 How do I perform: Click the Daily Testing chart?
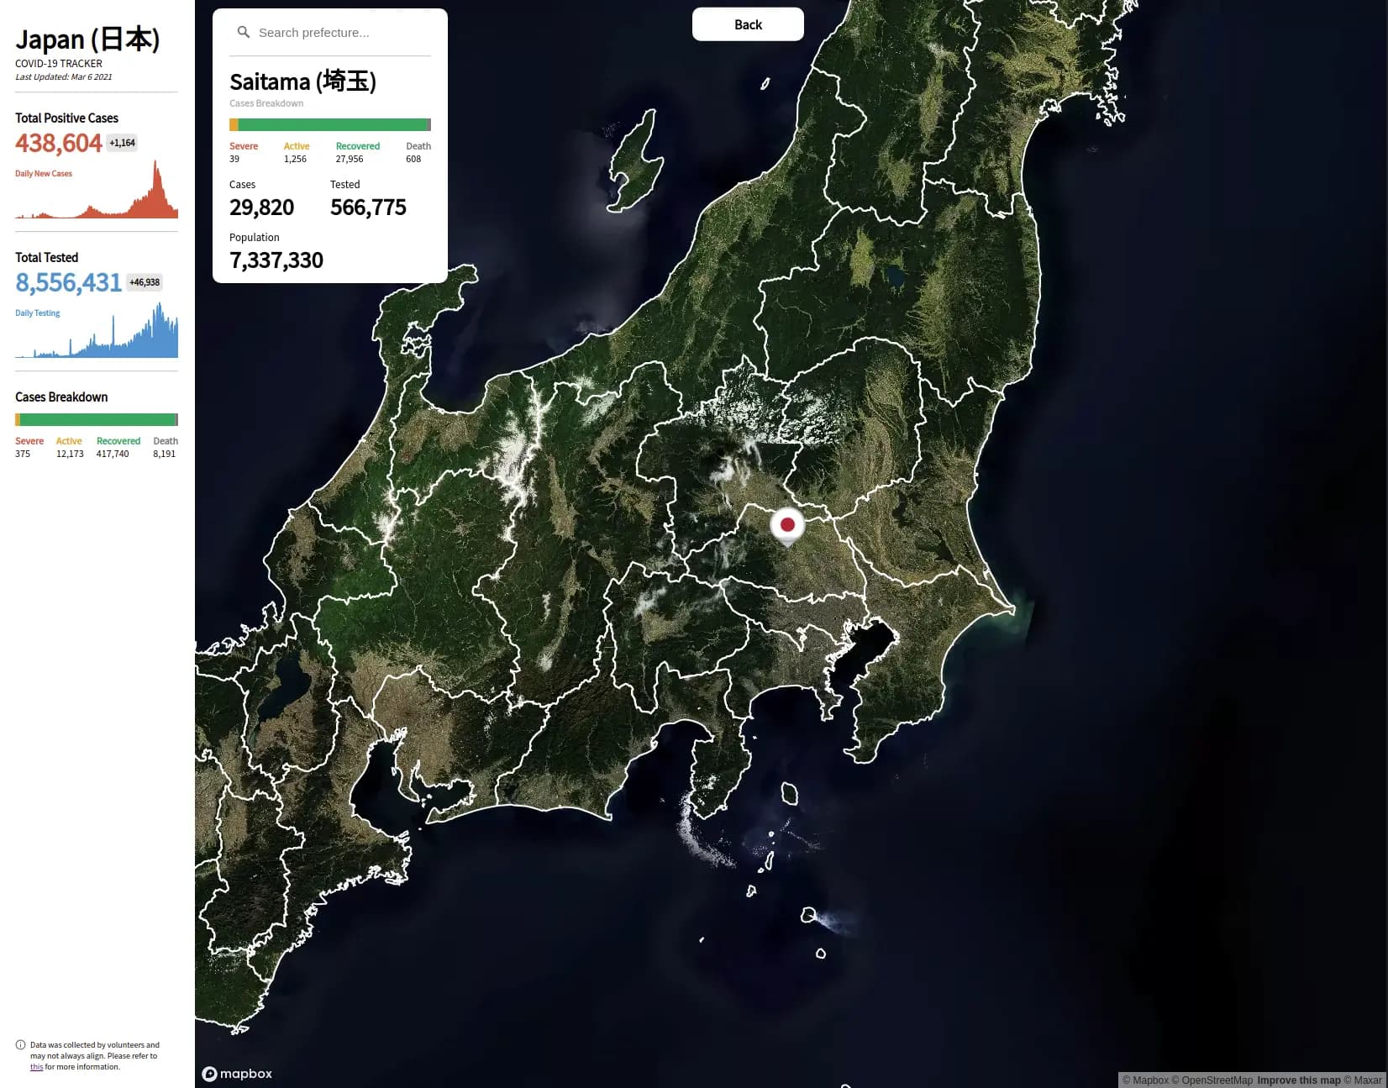(95, 336)
